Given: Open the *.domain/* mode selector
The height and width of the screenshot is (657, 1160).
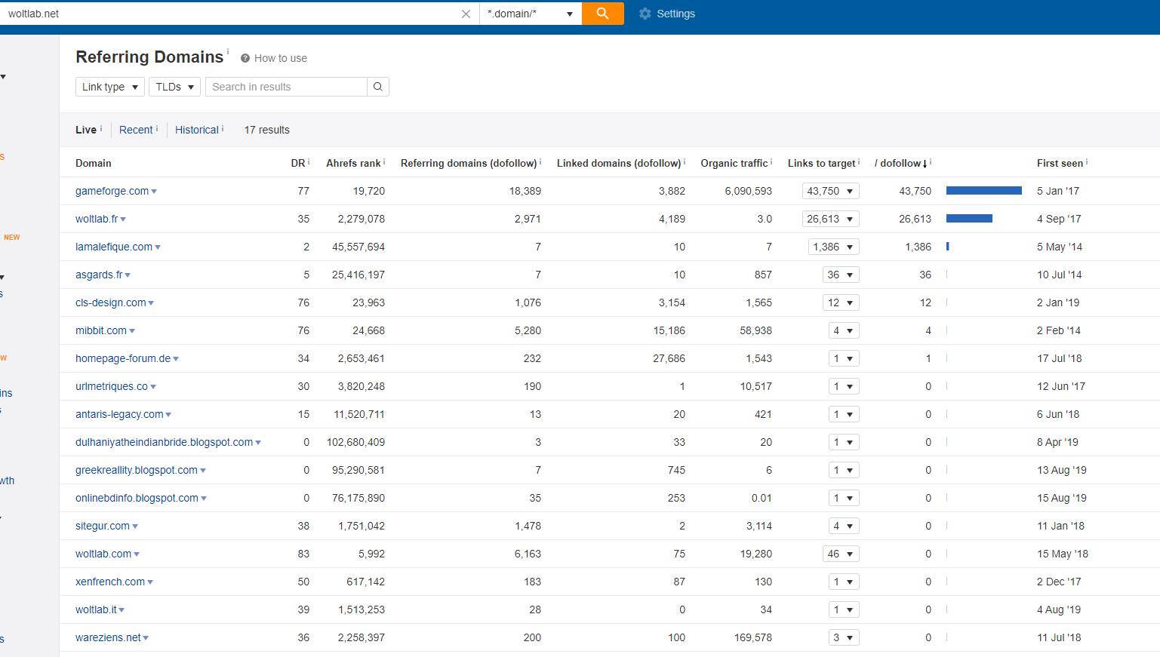Looking at the screenshot, I should click(531, 14).
